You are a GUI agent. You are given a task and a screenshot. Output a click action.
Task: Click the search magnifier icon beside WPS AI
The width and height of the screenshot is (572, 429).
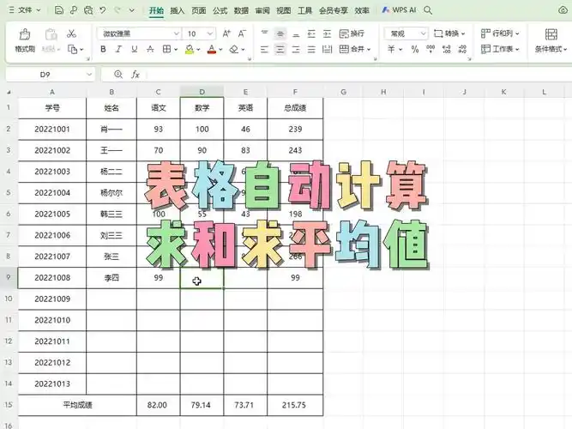click(x=428, y=10)
